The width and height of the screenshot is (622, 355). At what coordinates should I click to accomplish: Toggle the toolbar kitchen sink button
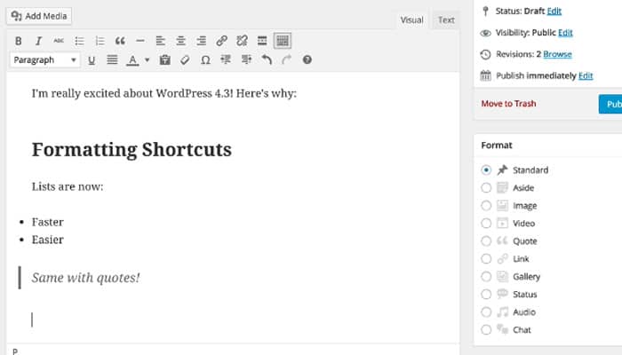tap(282, 41)
